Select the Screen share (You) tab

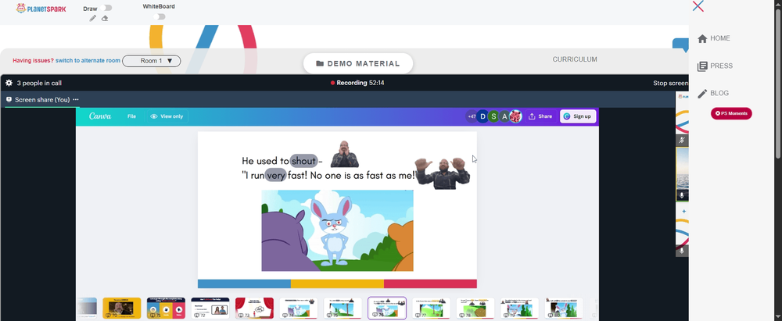click(x=42, y=100)
